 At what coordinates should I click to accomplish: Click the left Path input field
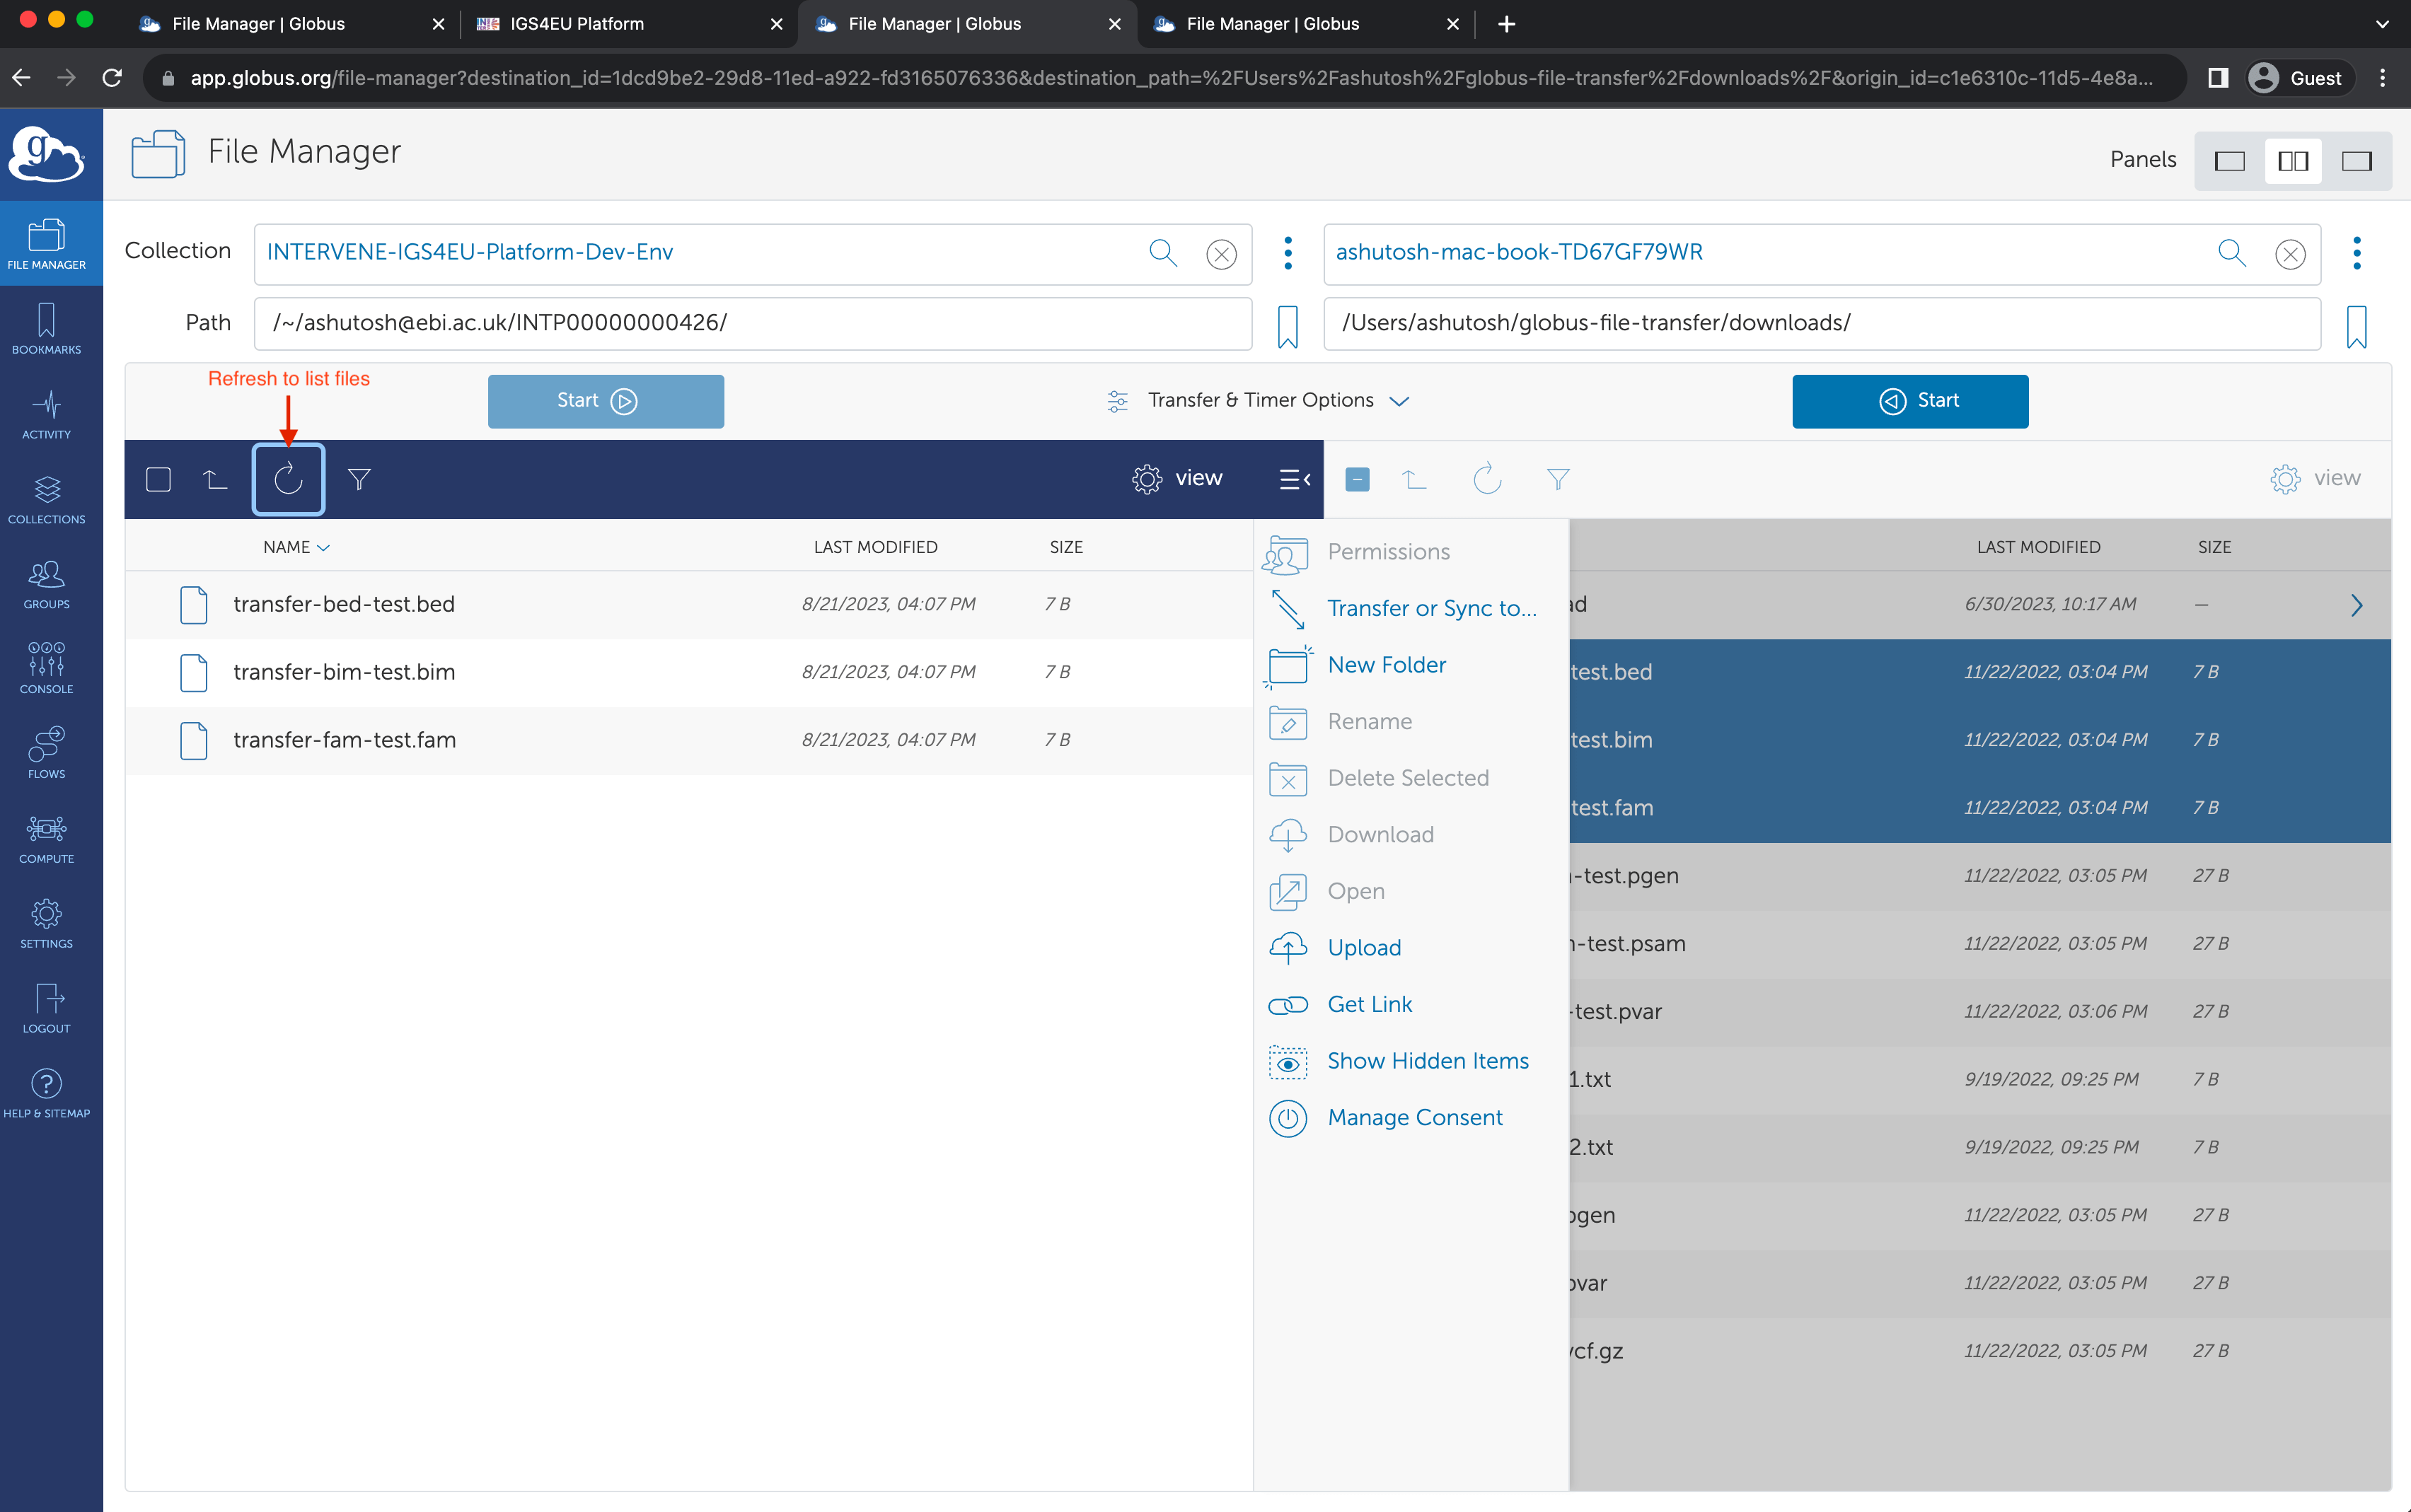(x=751, y=323)
